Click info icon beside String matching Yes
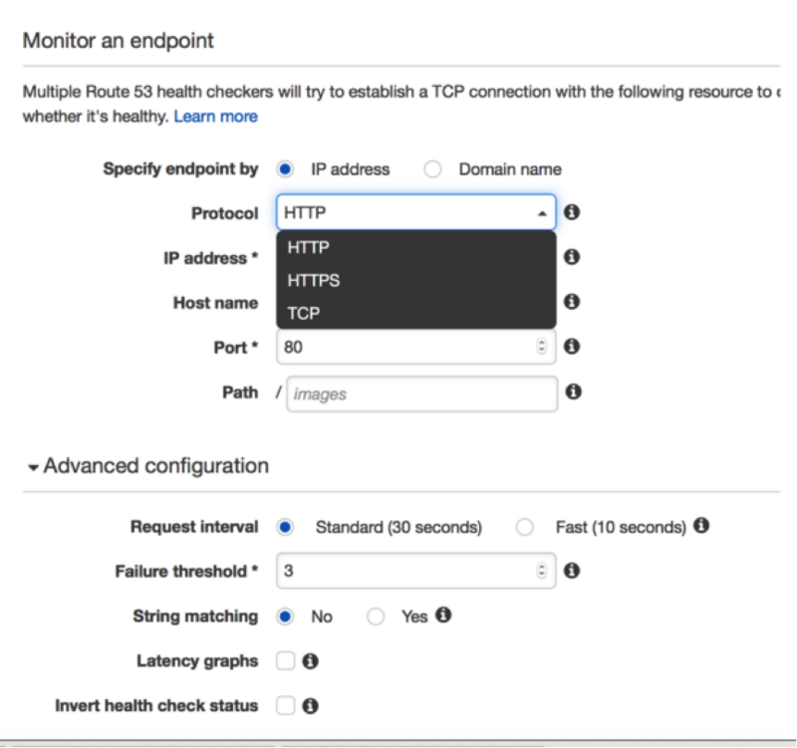This screenshot has width=797, height=748. click(x=443, y=615)
